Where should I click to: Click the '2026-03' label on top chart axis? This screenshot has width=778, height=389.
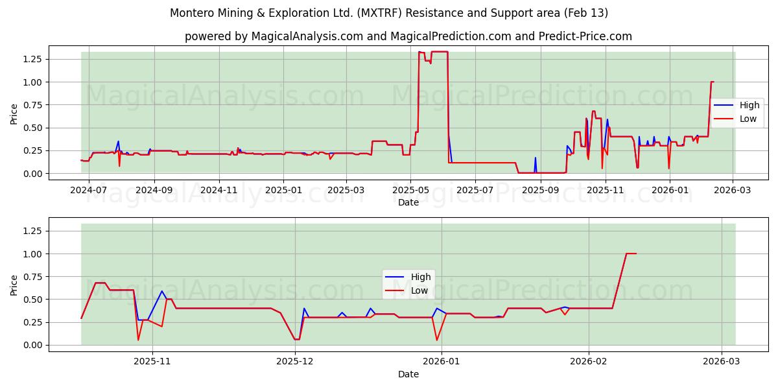point(733,190)
